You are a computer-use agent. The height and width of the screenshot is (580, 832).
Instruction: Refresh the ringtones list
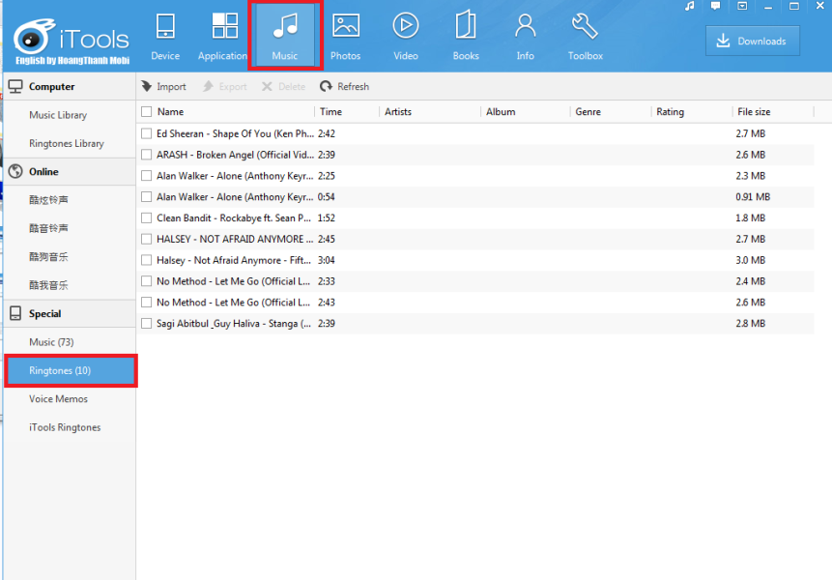click(345, 87)
